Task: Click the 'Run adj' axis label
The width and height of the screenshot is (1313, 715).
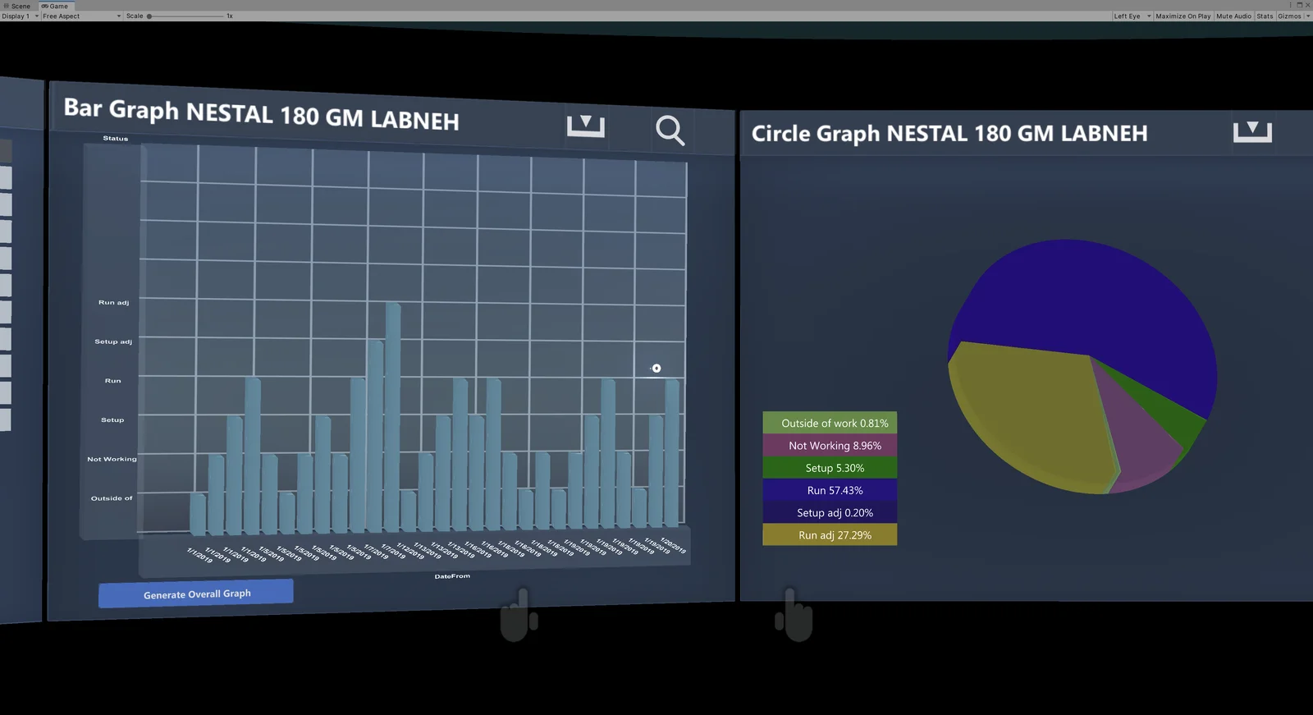Action: click(x=113, y=302)
